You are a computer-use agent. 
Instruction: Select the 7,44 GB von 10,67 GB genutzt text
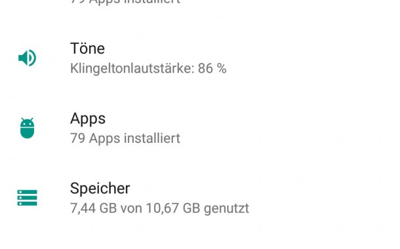159,208
